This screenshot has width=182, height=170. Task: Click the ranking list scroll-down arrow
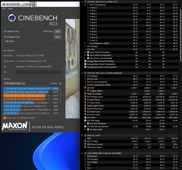[60, 114]
